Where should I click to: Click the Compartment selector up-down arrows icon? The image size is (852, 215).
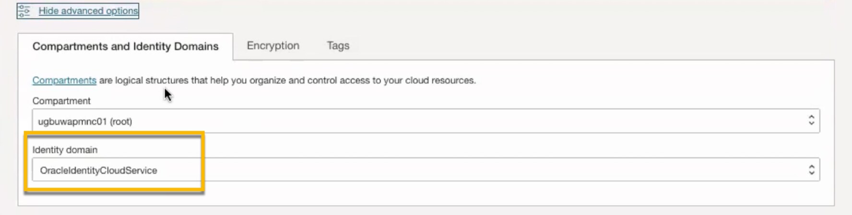click(811, 120)
